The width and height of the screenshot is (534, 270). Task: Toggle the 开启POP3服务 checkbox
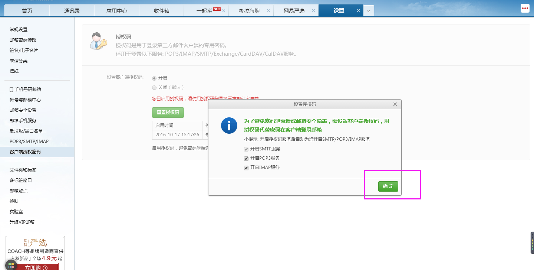tap(246, 158)
